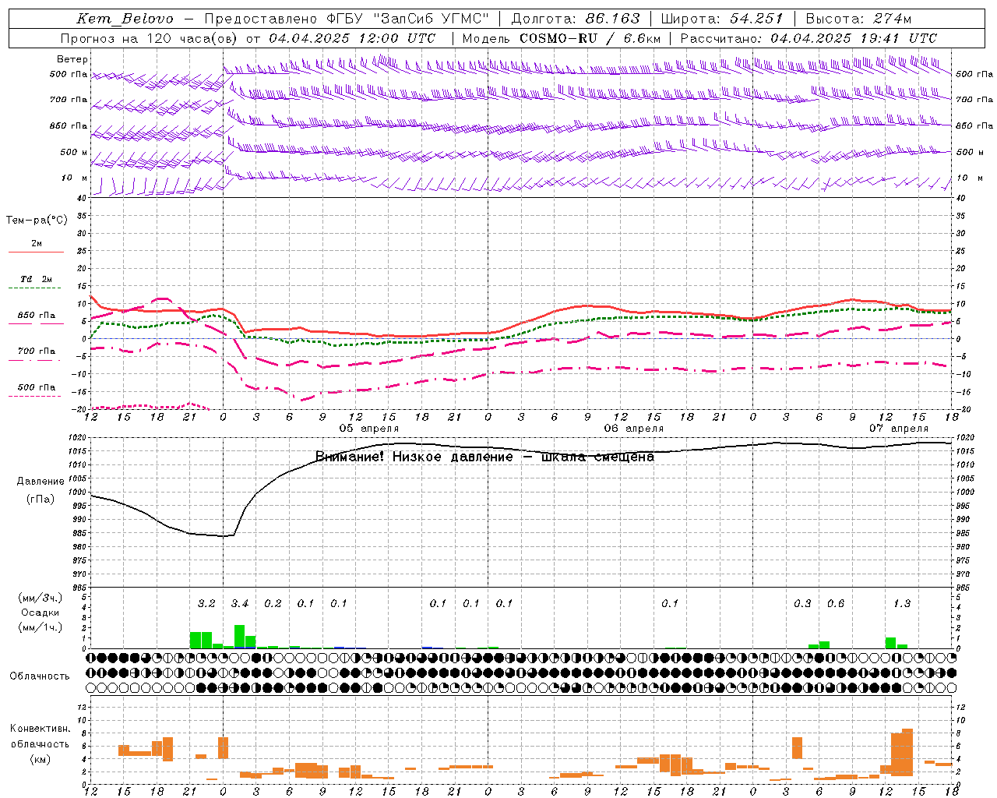The height and width of the screenshot is (798, 997).
Task: Click the Давление pressure panel label
Action: pyautogui.click(x=41, y=482)
